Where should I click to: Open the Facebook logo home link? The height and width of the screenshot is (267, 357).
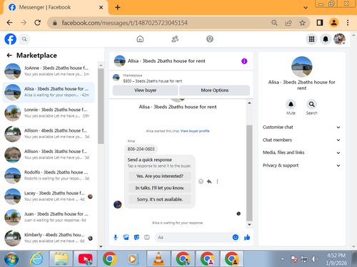pos(10,39)
